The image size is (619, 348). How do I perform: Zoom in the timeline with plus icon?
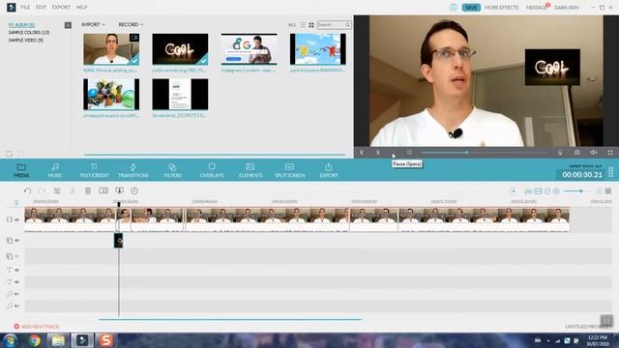(556, 191)
